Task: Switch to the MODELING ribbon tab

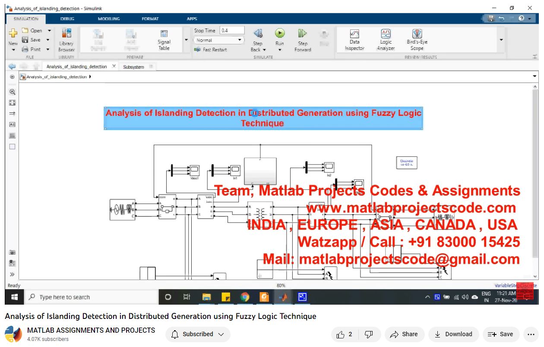Action: [109, 19]
